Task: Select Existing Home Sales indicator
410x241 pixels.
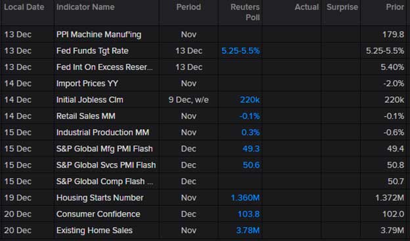Action: [x=95, y=231]
